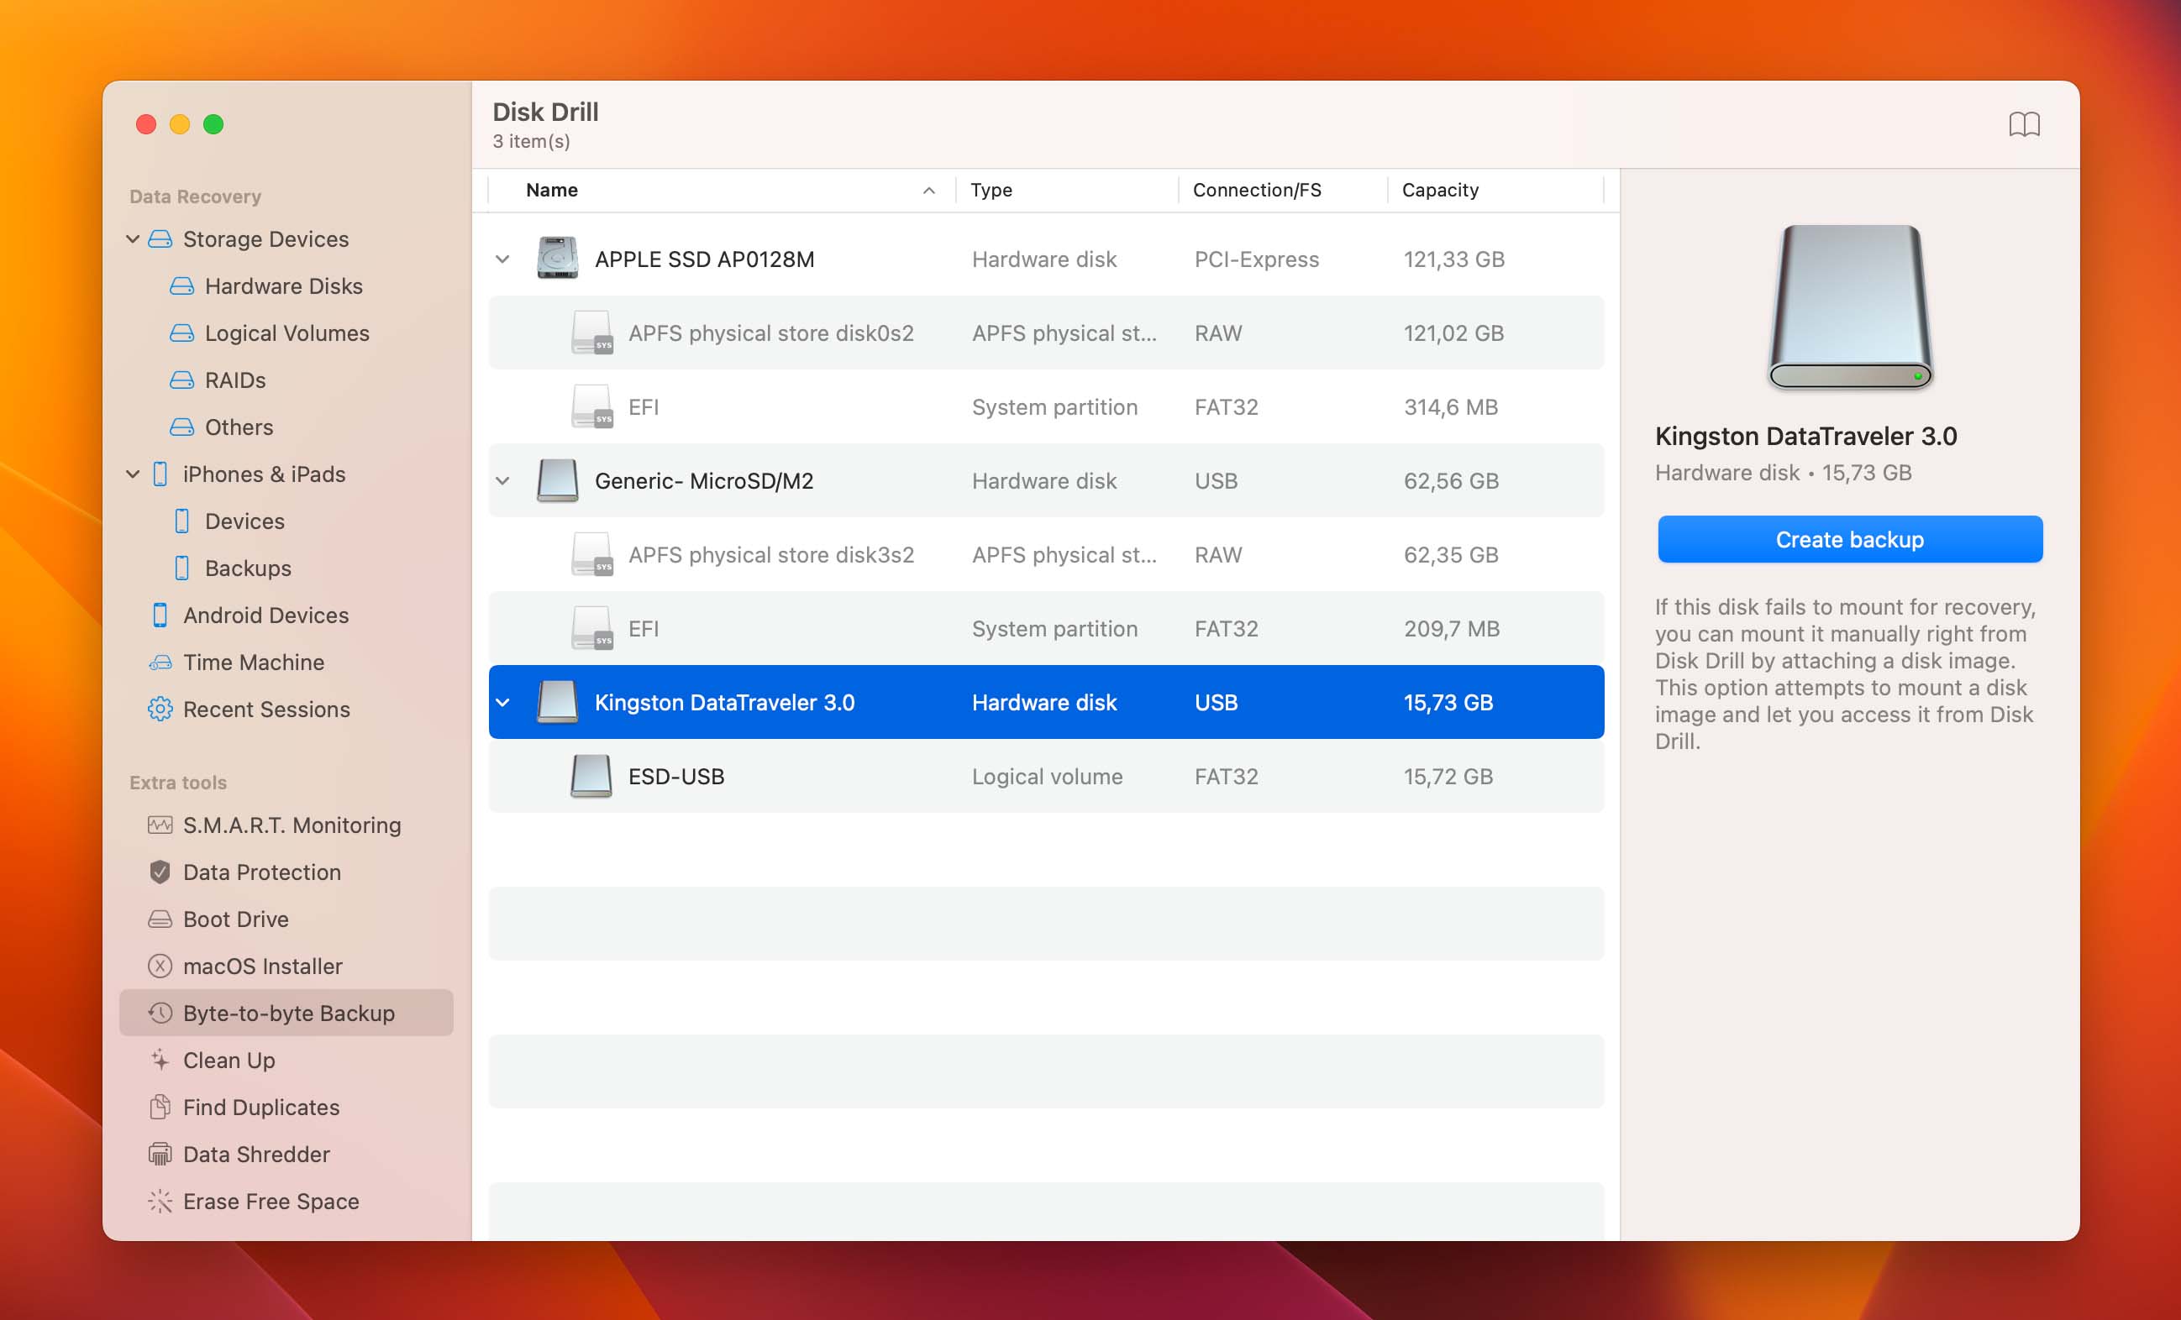Screen dimensions: 2181x1320
Task: Toggle sort order via Name column arrow
Action: click(x=928, y=191)
